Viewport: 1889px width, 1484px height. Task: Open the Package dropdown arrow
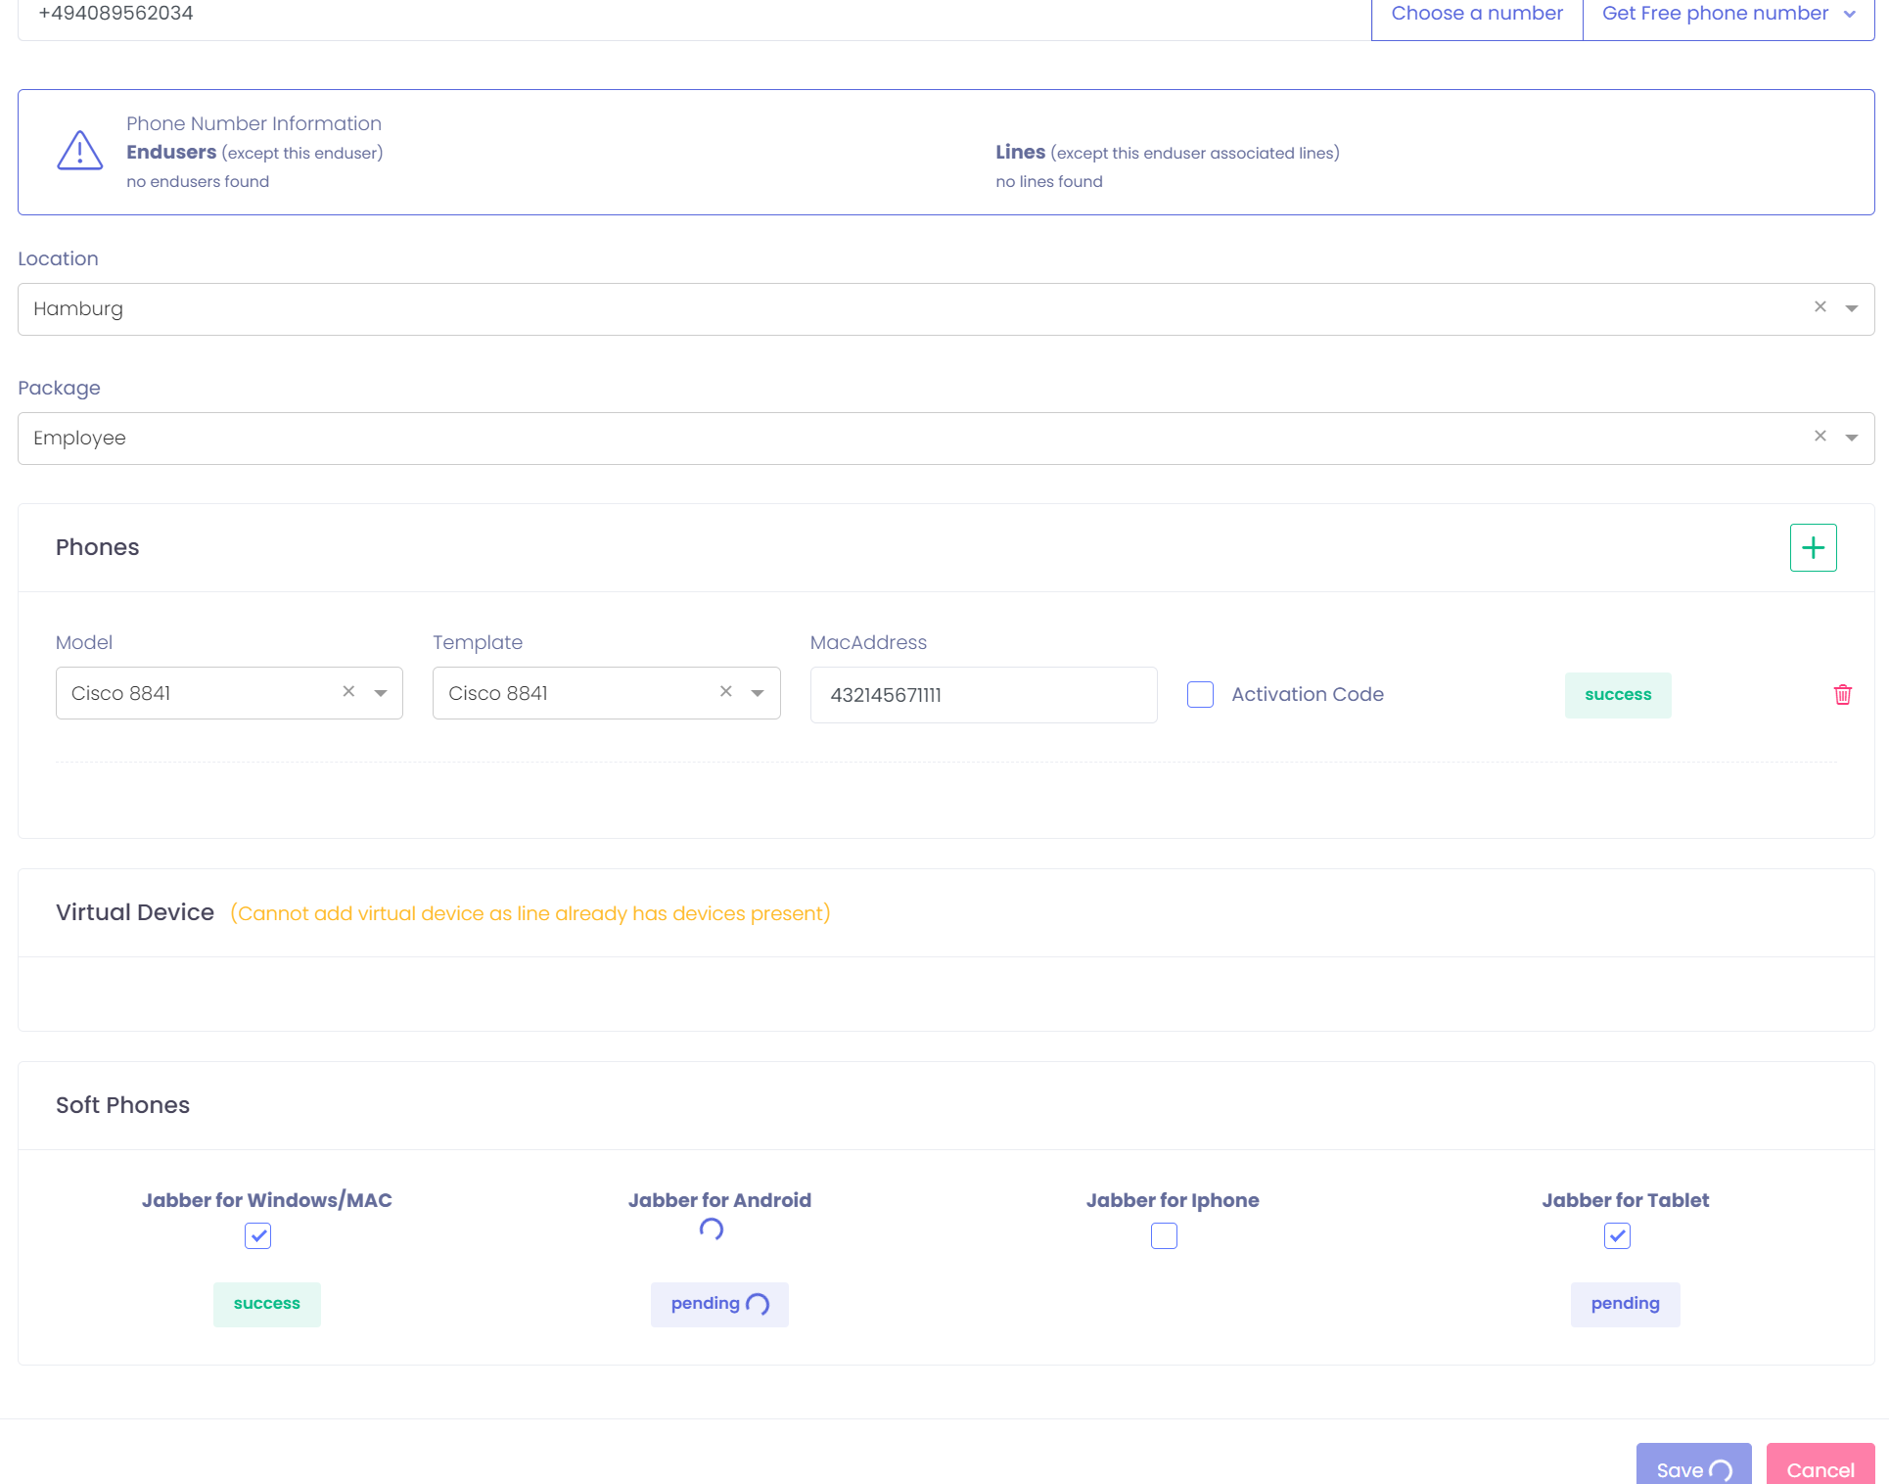(x=1851, y=438)
